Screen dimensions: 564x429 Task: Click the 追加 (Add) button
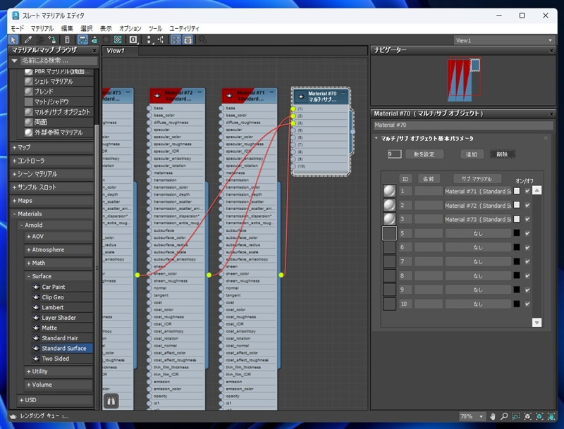(471, 154)
